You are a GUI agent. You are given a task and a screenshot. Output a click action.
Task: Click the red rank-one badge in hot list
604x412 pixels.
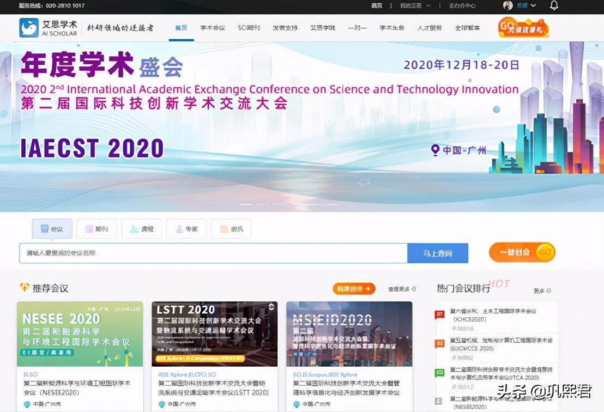click(x=439, y=314)
